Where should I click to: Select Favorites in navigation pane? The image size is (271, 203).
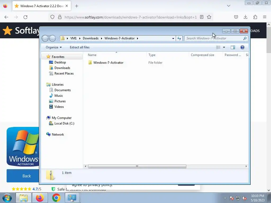click(x=58, y=57)
